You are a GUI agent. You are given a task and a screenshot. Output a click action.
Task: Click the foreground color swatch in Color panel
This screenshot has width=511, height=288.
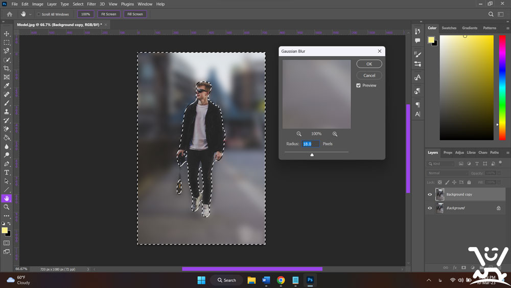click(x=431, y=40)
